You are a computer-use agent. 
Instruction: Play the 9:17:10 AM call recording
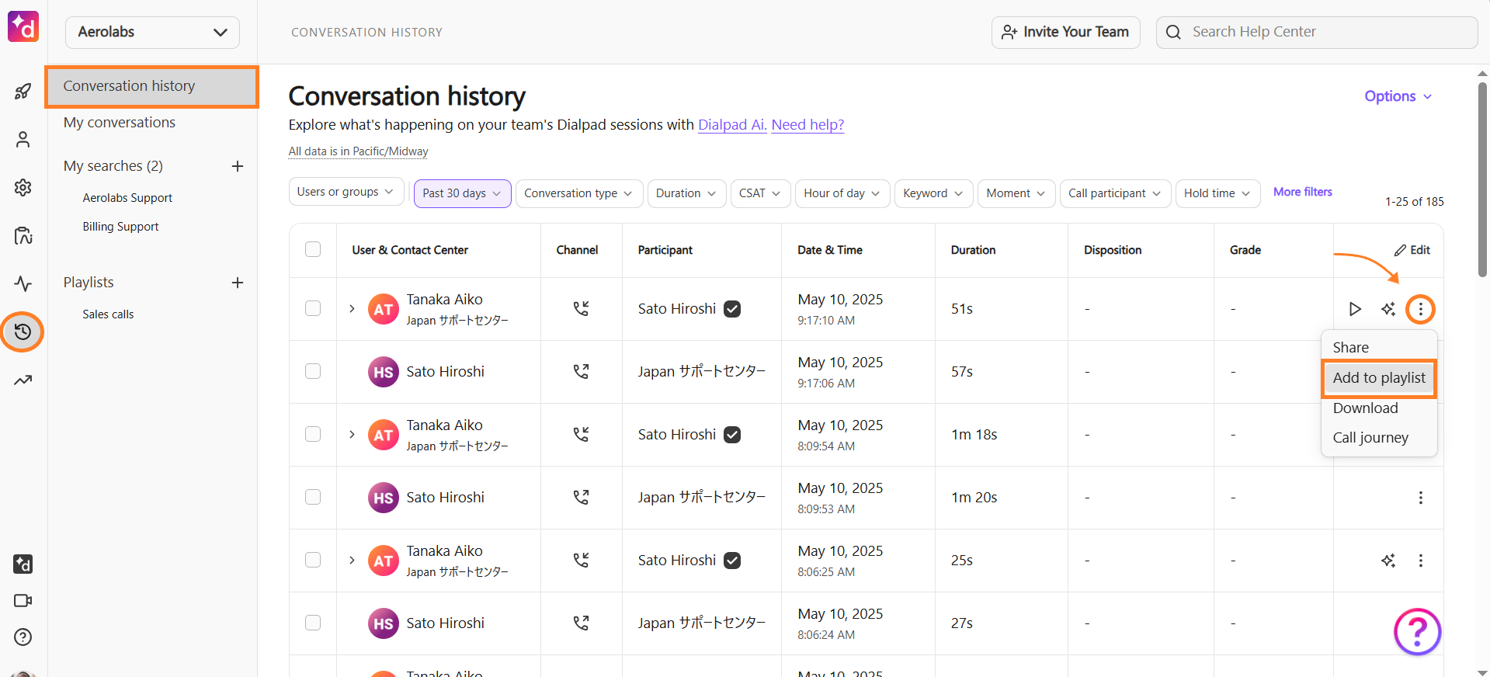click(1355, 309)
